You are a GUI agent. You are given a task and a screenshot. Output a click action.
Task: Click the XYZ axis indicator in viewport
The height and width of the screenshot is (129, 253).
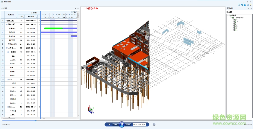point(90,110)
